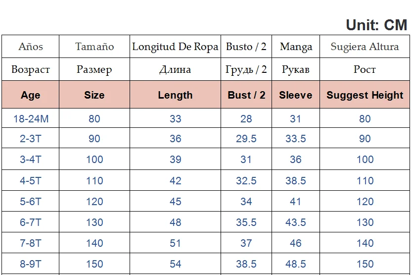The width and height of the screenshot is (412, 275).
Task: Select the '2-3T' age row cell
Action: 31,139
